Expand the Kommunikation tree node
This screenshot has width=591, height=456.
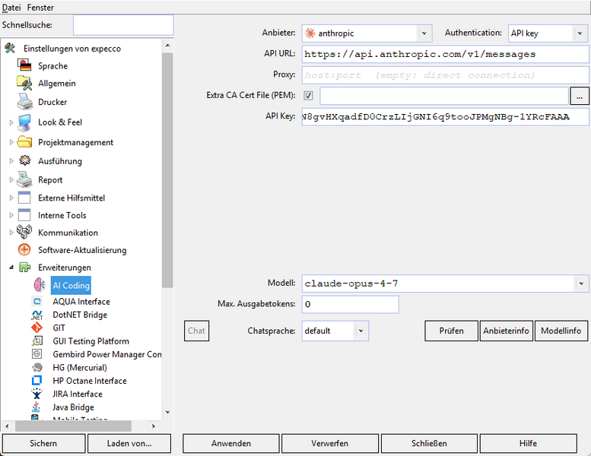point(11,233)
